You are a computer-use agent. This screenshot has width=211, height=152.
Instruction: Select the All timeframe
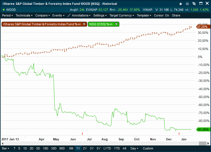(x=124, y=148)
